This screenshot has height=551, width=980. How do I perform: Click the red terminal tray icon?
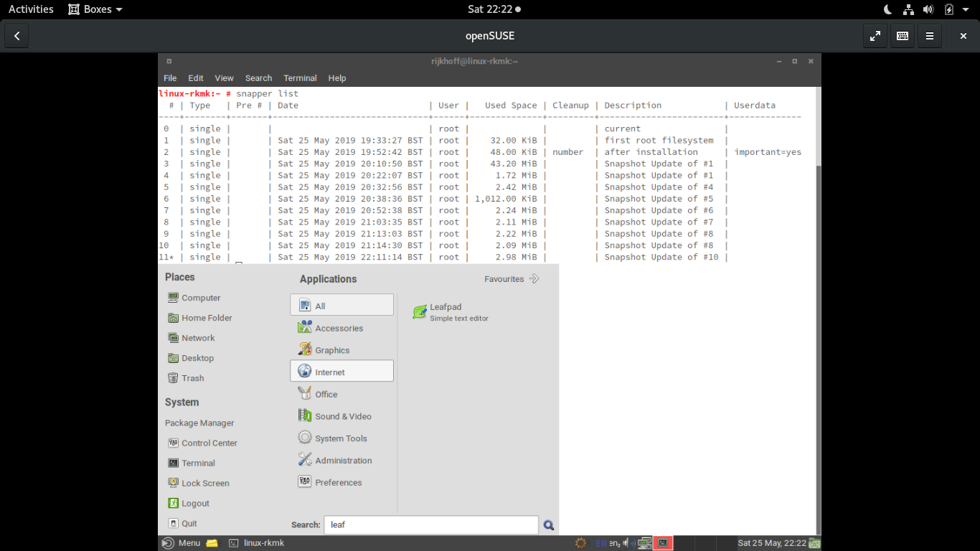coord(663,543)
